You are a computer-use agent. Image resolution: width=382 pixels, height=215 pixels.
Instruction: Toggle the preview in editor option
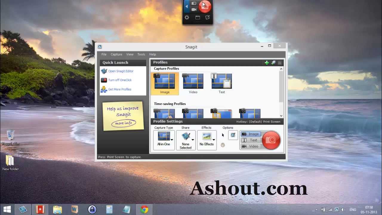pyautogui.click(x=233, y=135)
